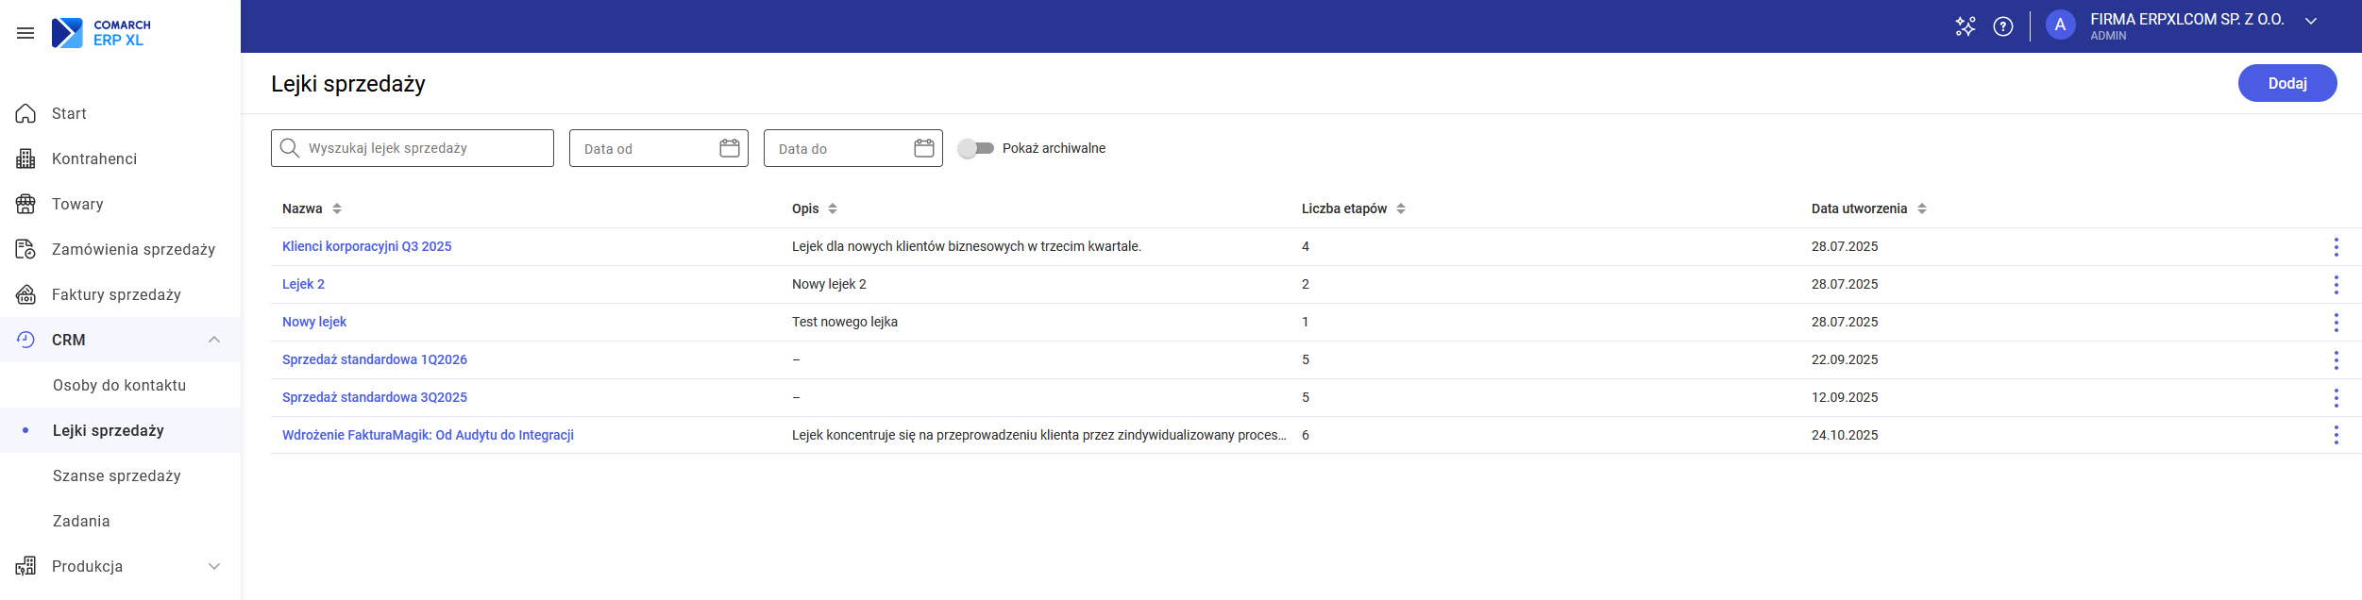Open three-dot menu for Wdrożenie FakturaMagik row
This screenshot has width=2362, height=600.
point(2336,435)
